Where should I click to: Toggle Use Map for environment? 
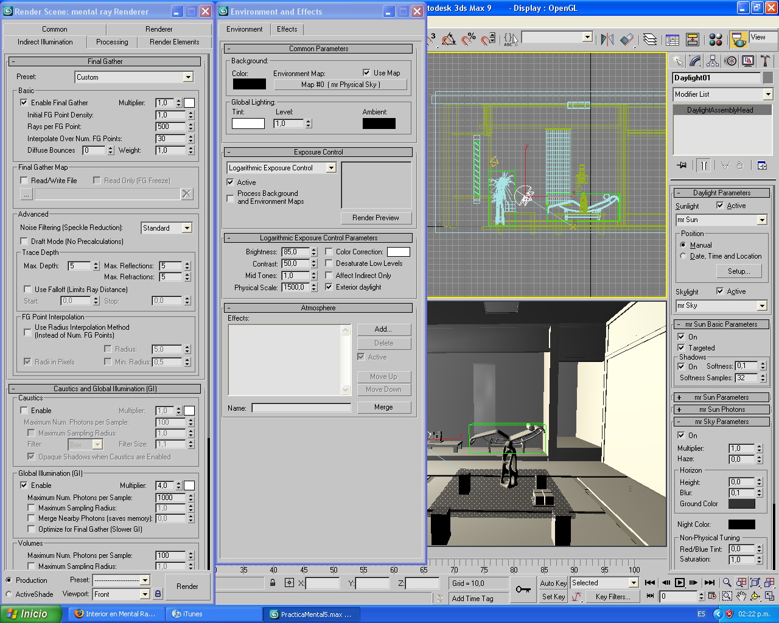366,73
